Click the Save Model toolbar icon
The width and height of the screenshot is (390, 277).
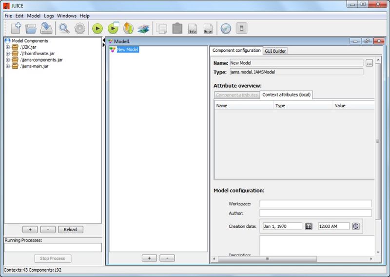click(x=46, y=28)
